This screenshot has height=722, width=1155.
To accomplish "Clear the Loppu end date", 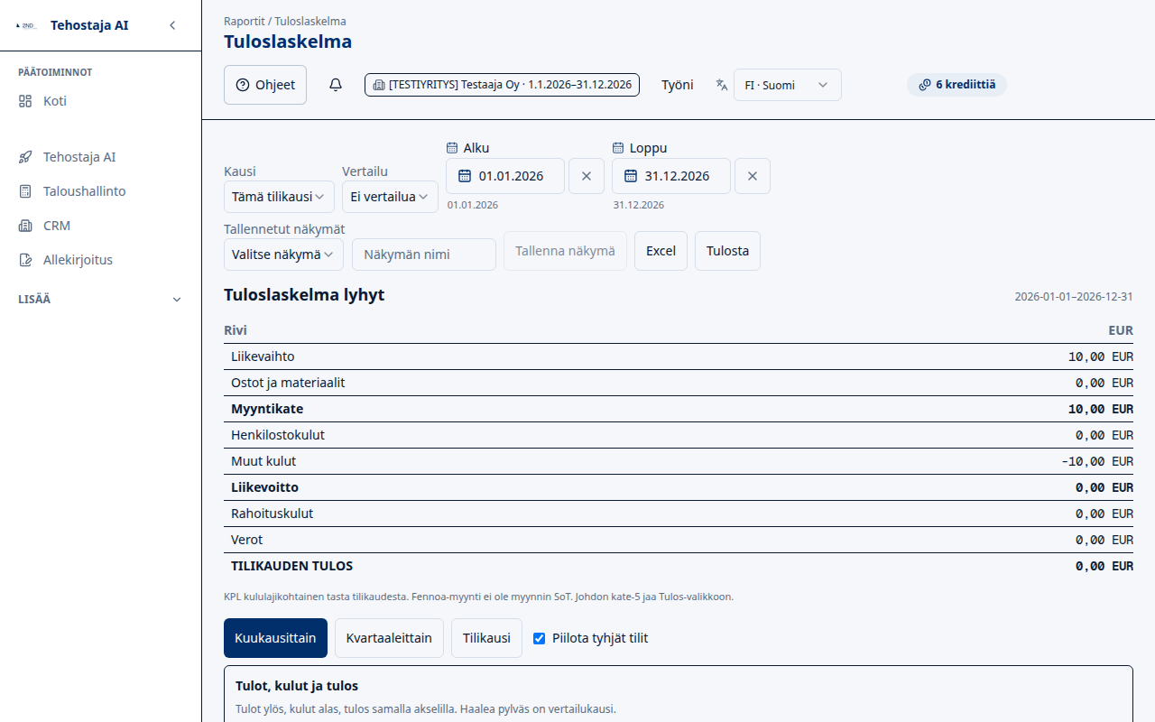I will click(753, 176).
